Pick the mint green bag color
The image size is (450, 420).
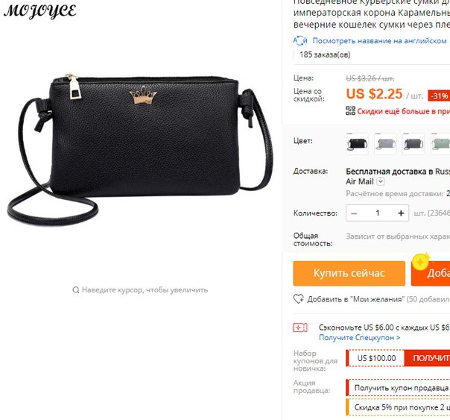[440, 144]
